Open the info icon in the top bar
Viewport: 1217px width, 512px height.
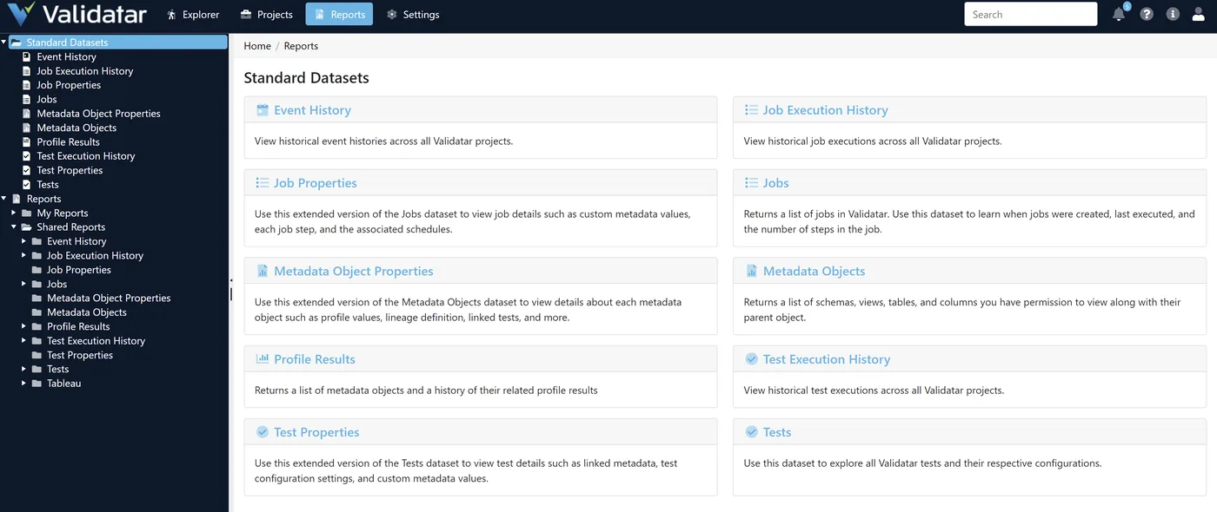coord(1173,15)
